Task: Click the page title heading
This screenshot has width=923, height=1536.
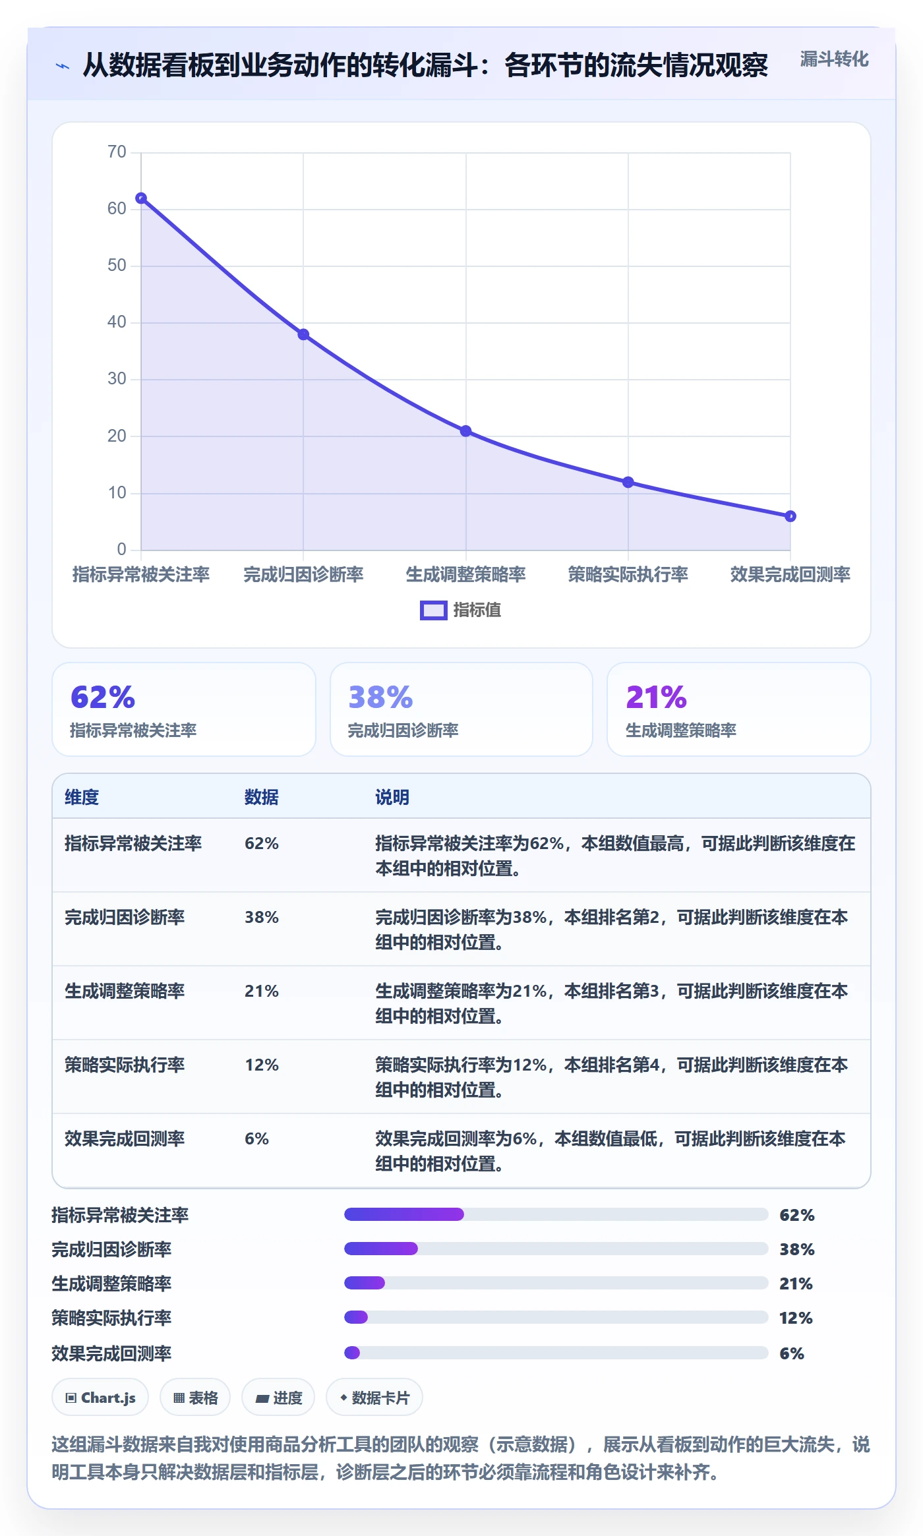Action: [x=425, y=66]
